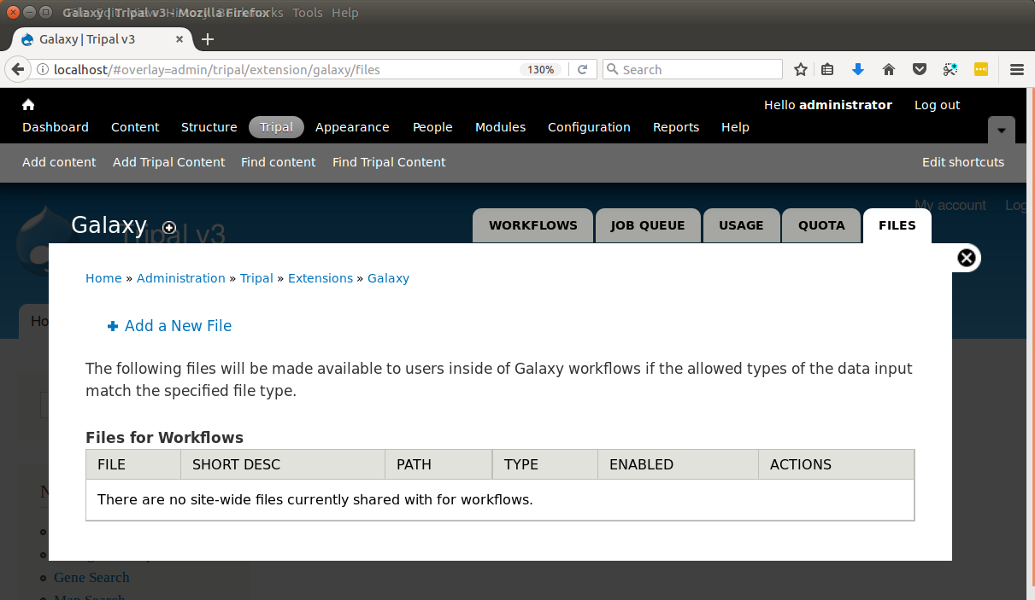Click the Find content shortcut
Image resolution: width=1035 pixels, height=600 pixels.
pyautogui.click(x=279, y=162)
